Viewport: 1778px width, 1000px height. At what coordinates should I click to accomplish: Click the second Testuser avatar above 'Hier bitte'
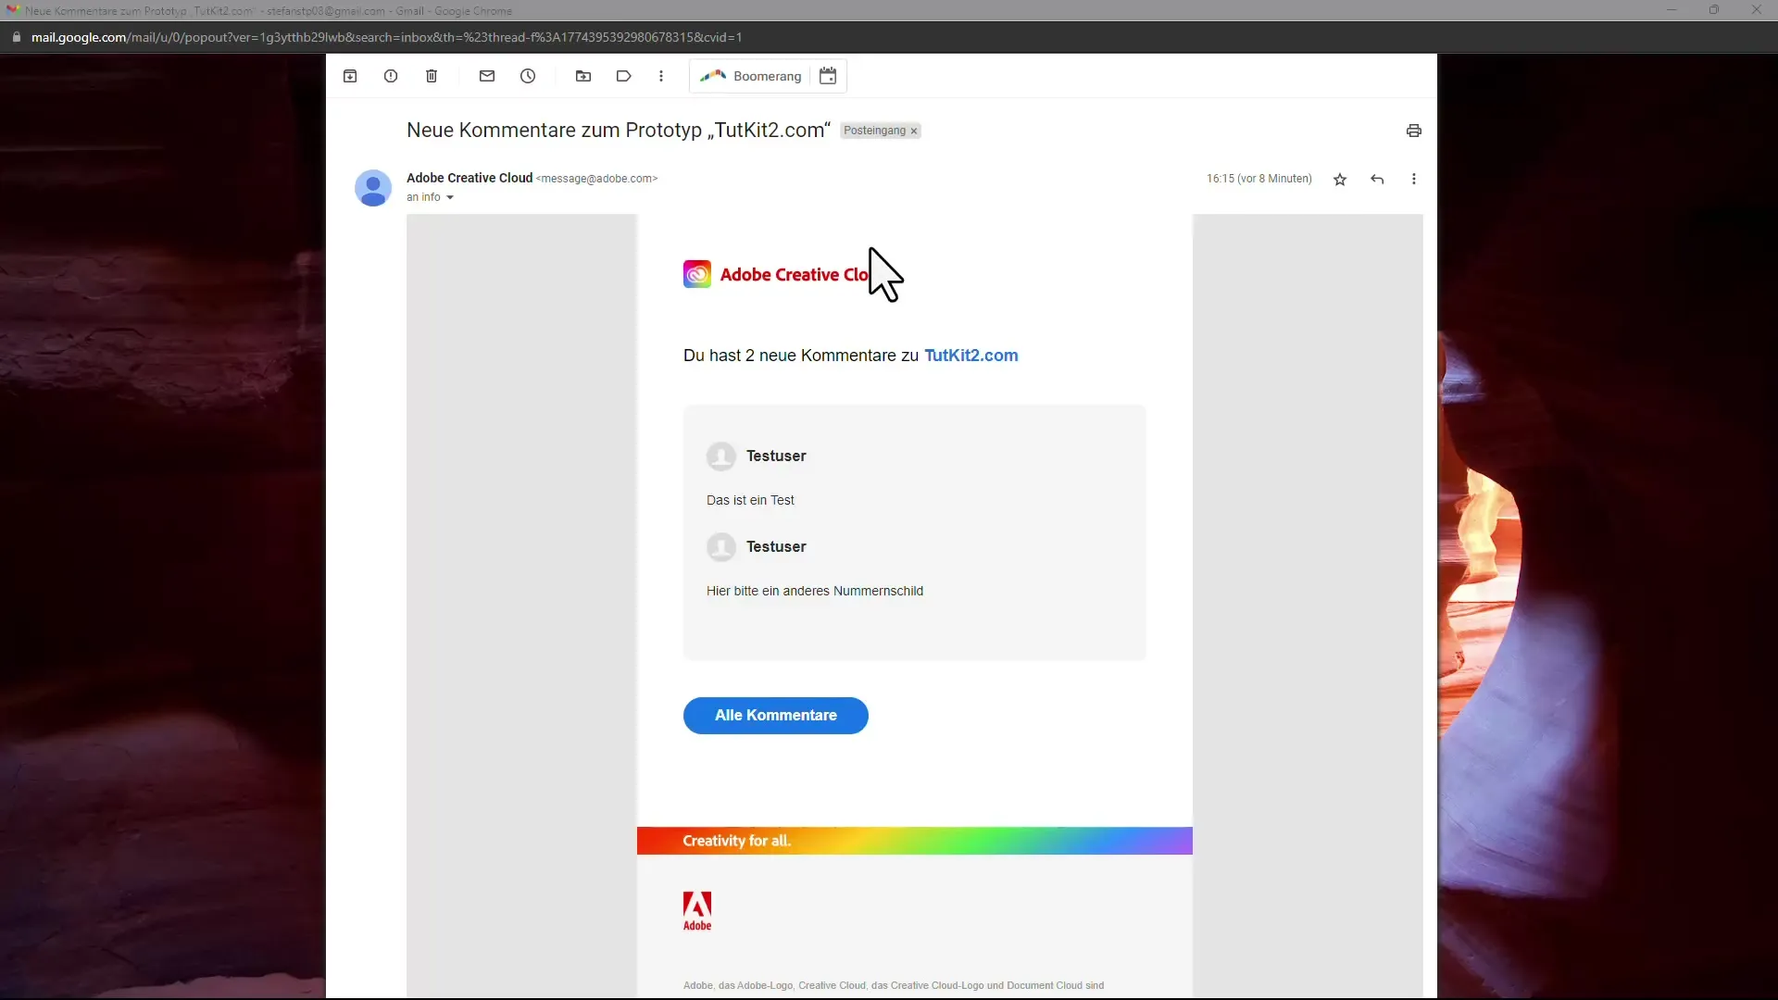[x=721, y=546]
